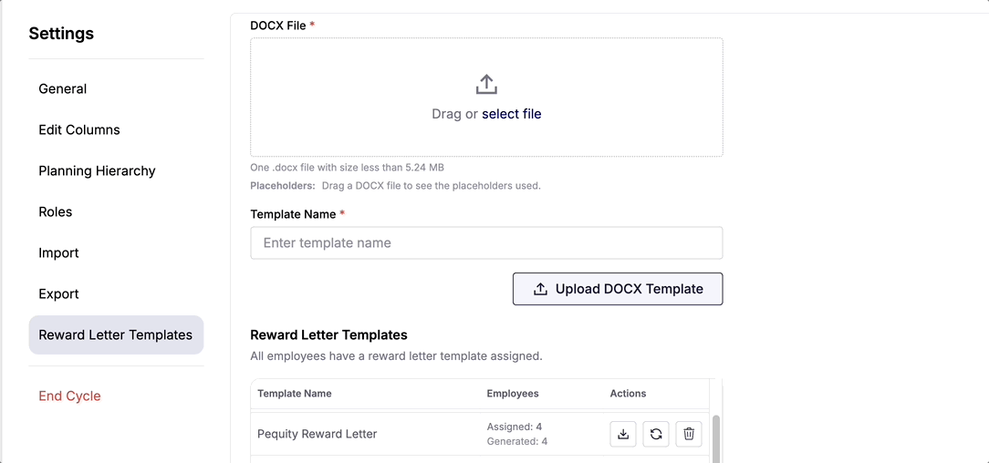Focus the Template Name input field
Image resolution: width=989 pixels, height=463 pixels.
[x=486, y=243]
